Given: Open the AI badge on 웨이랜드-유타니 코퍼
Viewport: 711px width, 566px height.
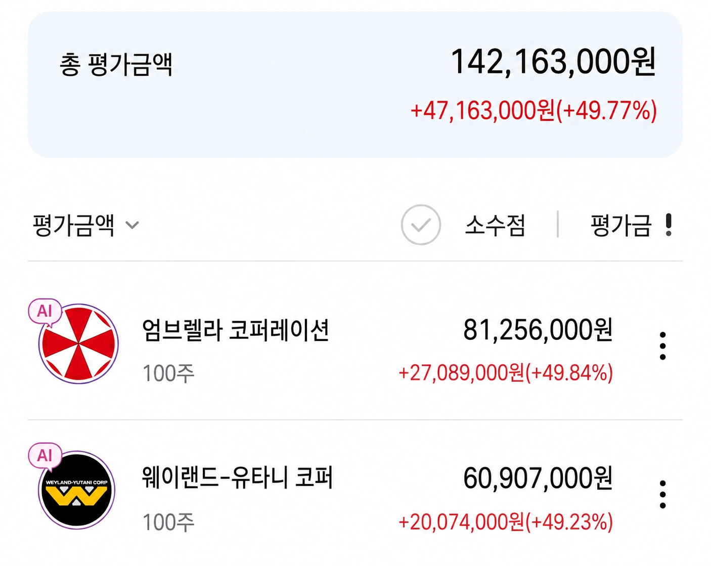Looking at the screenshot, I should (x=45, y=456).
